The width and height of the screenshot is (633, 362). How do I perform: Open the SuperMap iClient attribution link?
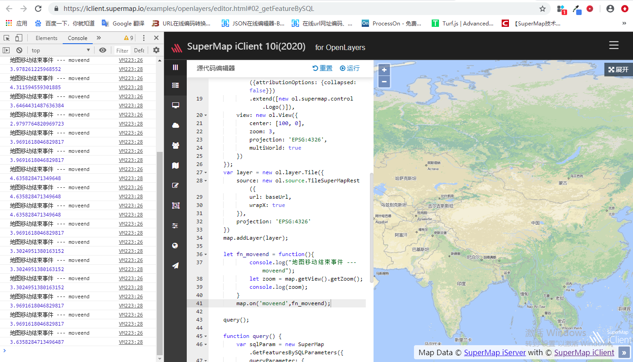pos(584,352)
